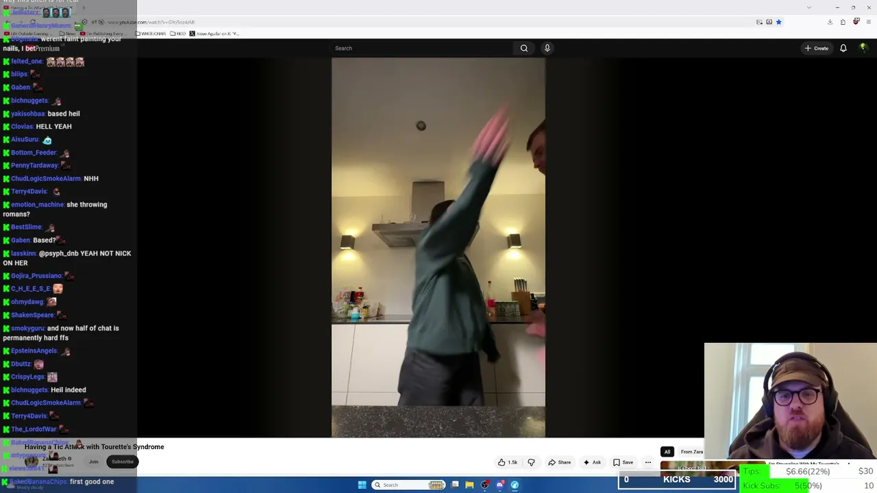Viewport: 877px width, 493px height.
Task: Open Task View from the taskbar
Action: tap(455, 485)
